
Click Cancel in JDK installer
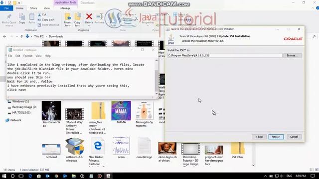tap(294, 137)
